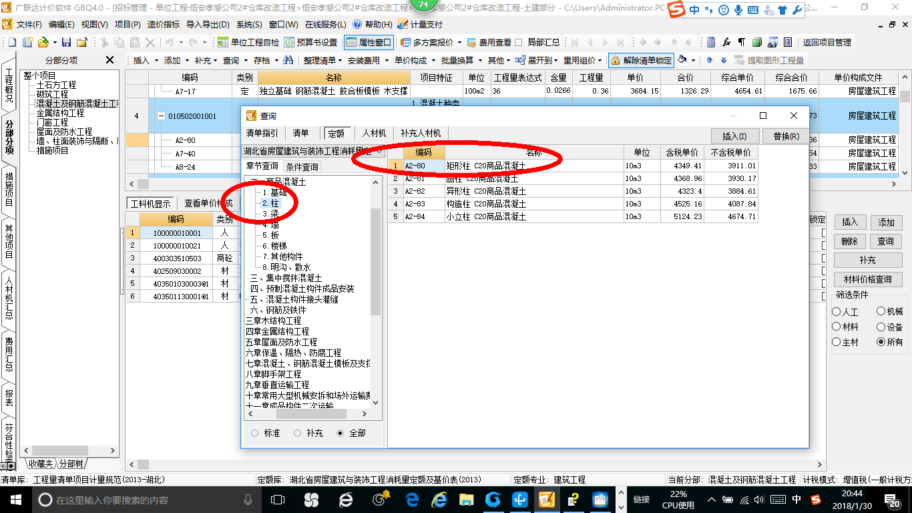Toggle the 属性窗口 property window
Screen dimensions: 912x513
point(369,42)
